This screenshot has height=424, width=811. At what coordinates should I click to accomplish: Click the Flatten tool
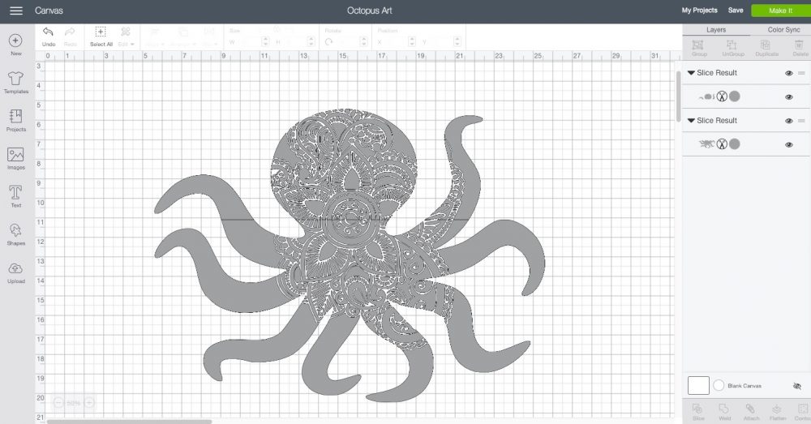click(777, 409)
